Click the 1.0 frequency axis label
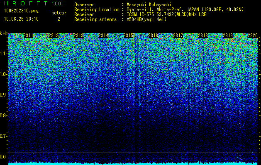 coord(3,74)
